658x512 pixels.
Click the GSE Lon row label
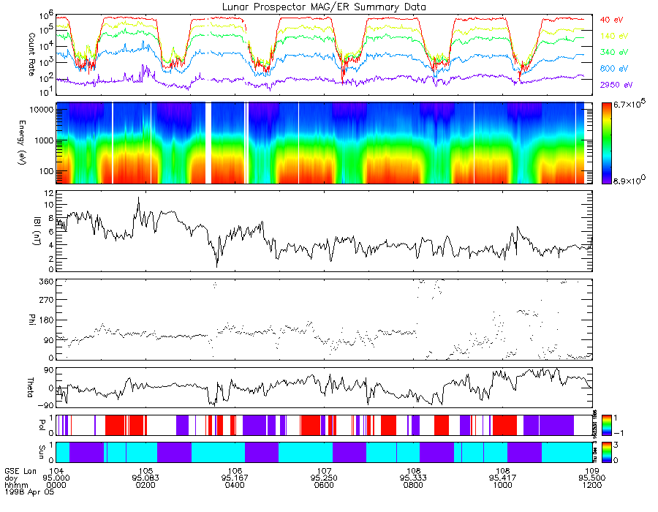(20, 471)
